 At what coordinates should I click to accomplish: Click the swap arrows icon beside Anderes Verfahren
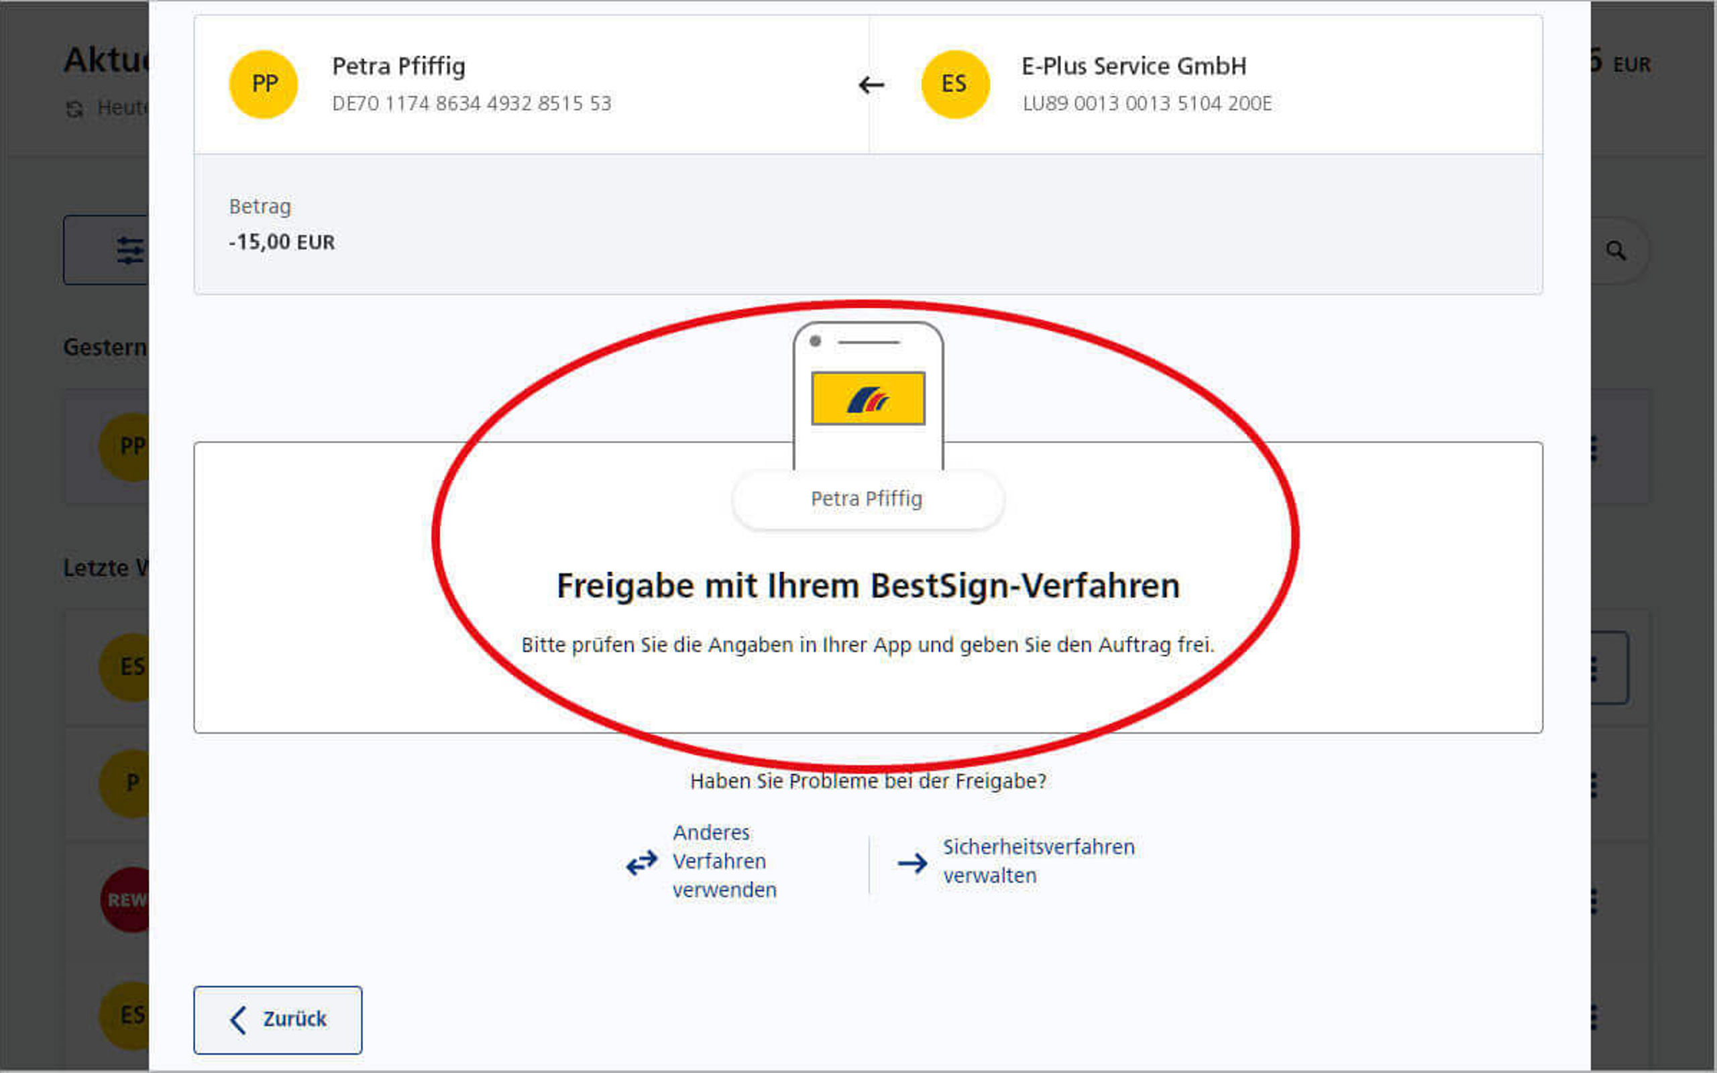642,862
